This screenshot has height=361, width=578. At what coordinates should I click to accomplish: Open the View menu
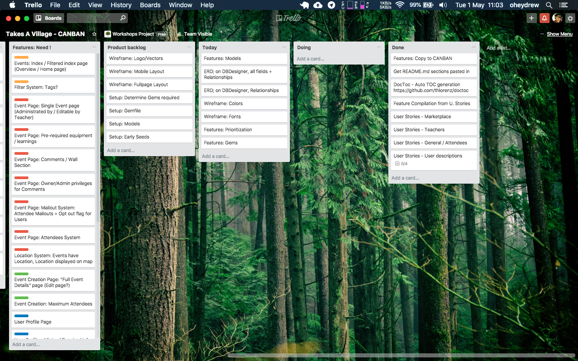coord(95,5)
